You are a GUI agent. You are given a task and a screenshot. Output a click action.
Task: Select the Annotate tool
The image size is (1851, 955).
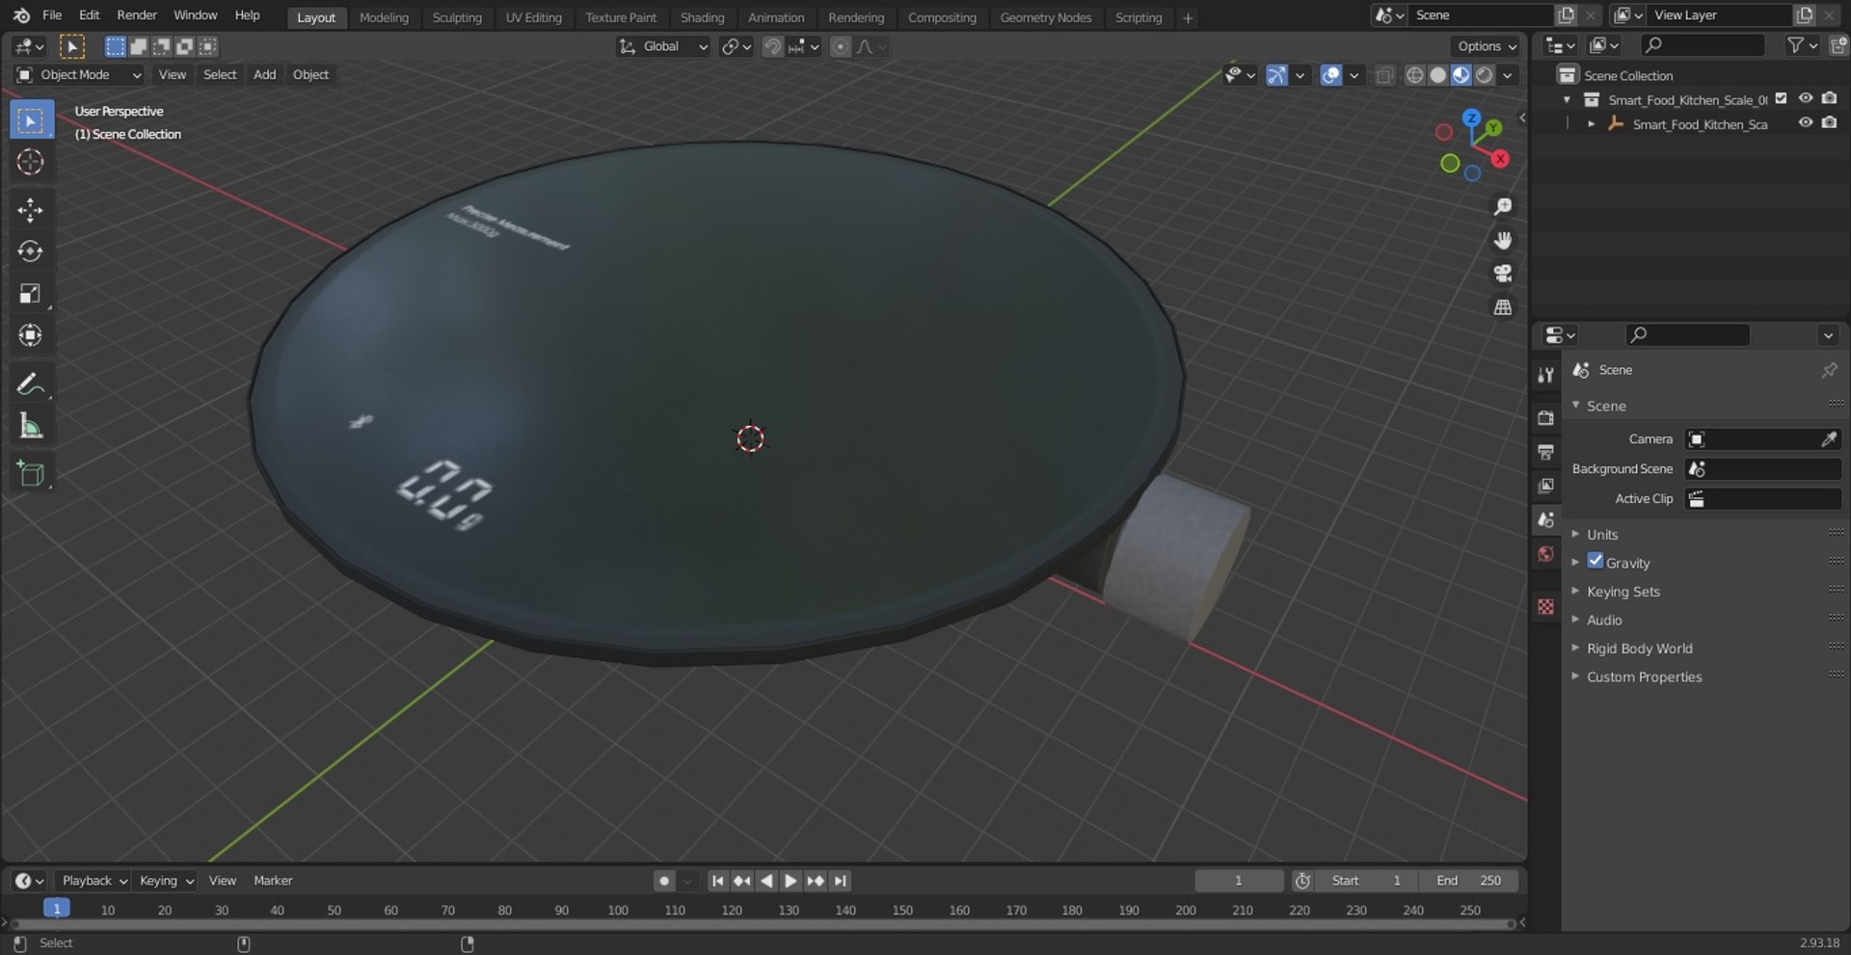[x=31, y=385]
